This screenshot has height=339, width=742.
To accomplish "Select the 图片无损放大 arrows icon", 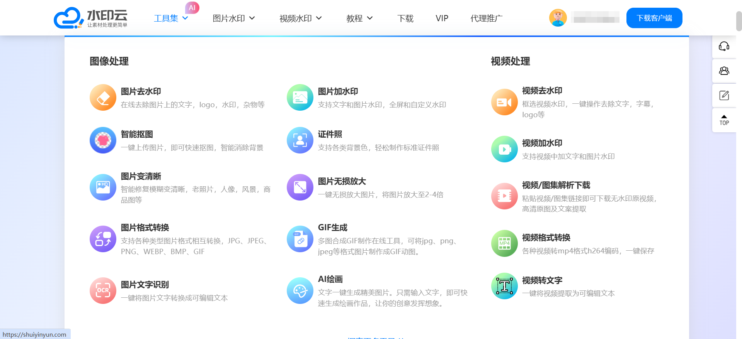I will tap(300, 187).
